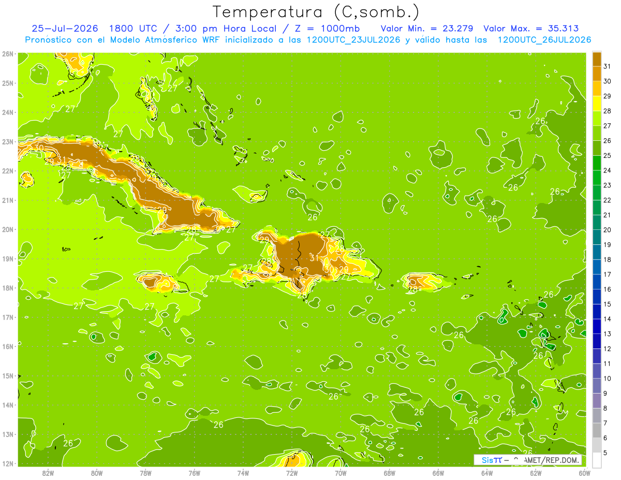Click the "31" label on the color legend

(x=608, y=66)
